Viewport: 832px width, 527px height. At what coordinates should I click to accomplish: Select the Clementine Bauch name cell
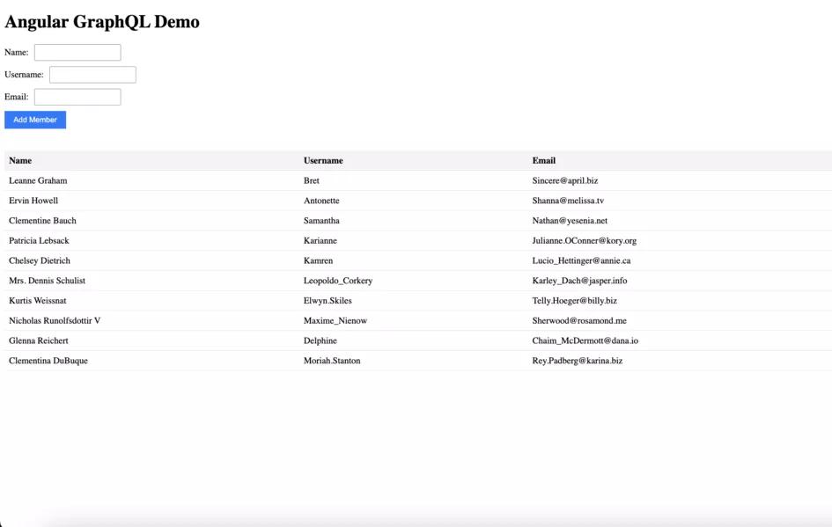coord(42,221)
